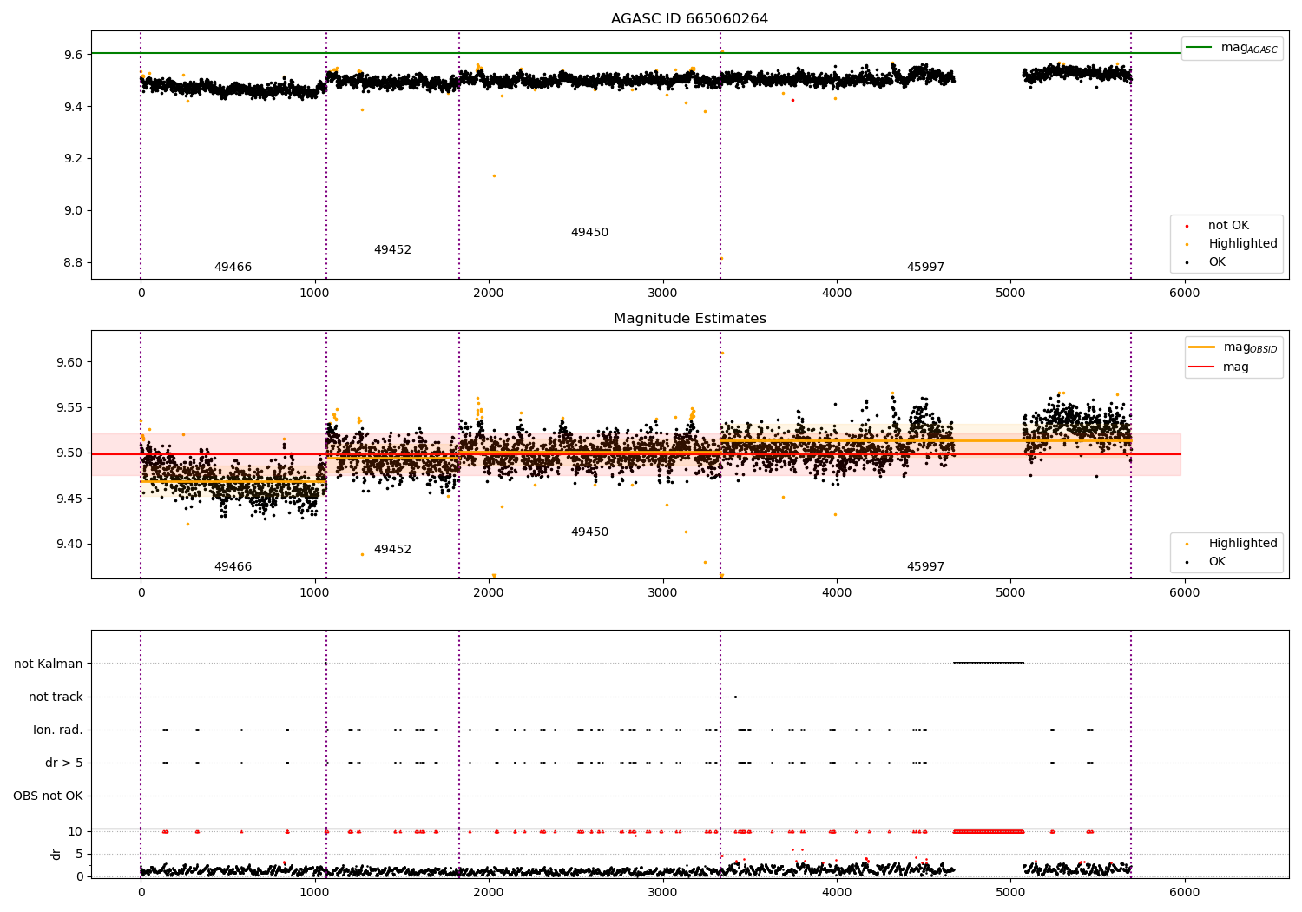Click the 6000 x-axis tick of the bottom plot
Image resolution: width=1302 pixels, height=912 pixels.
pos(1185,893)
